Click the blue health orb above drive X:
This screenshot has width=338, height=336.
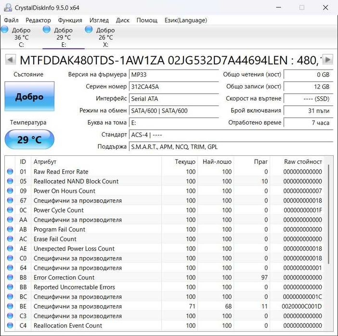89,29
